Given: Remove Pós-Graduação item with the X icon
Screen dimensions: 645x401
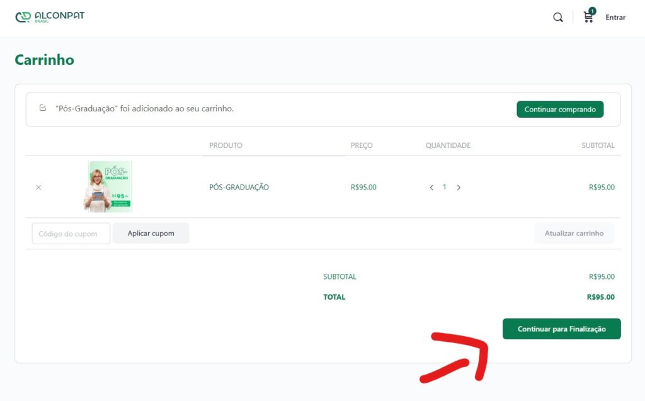Looking at the screenshot, I should click(x=38, y=188).
